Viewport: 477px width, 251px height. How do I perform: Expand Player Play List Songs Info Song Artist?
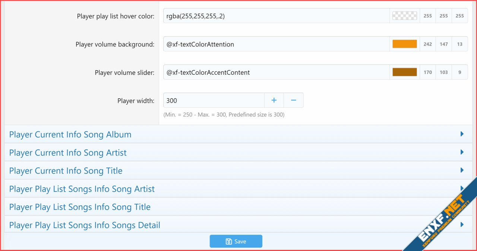pyautogui.click(x=238, y=189)
